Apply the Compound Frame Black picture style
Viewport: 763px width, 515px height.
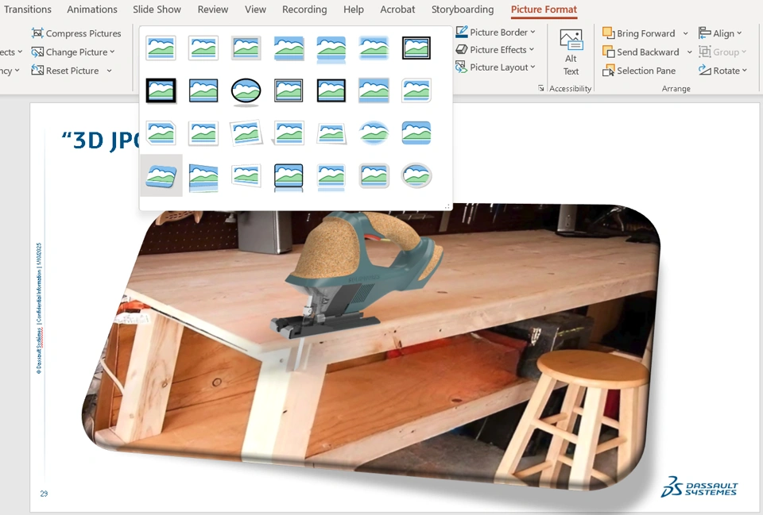tap(289, 90)
